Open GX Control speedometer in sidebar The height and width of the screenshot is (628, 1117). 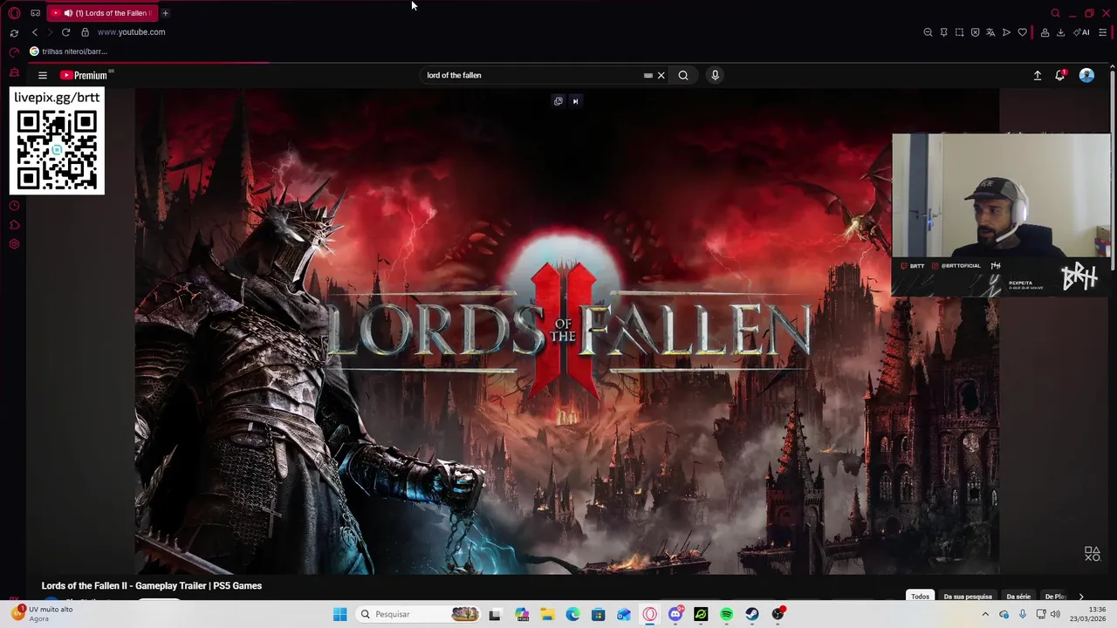tap(14, 51)
